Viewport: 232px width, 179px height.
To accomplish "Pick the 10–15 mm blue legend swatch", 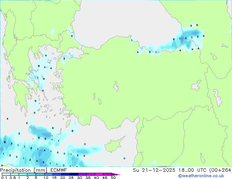I will point(49,174).
